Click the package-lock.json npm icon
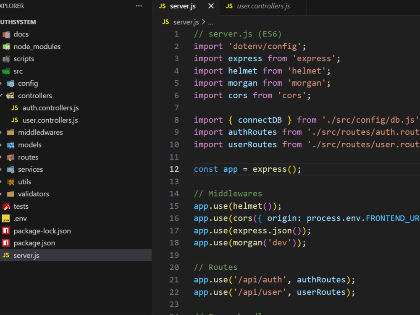Image resolution: width=420 pixels, height=315 pixels. coord(6,231)
